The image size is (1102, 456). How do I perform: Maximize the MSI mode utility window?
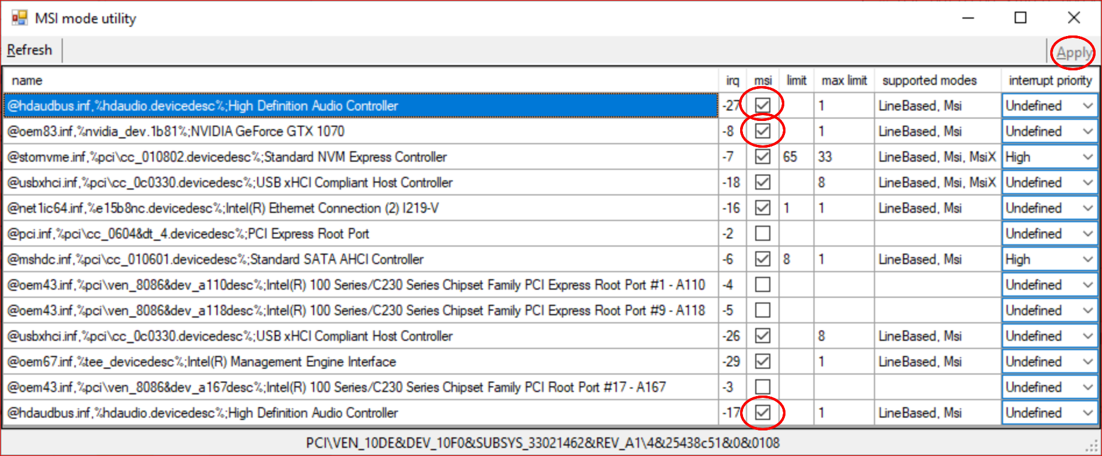[1021, 18]
